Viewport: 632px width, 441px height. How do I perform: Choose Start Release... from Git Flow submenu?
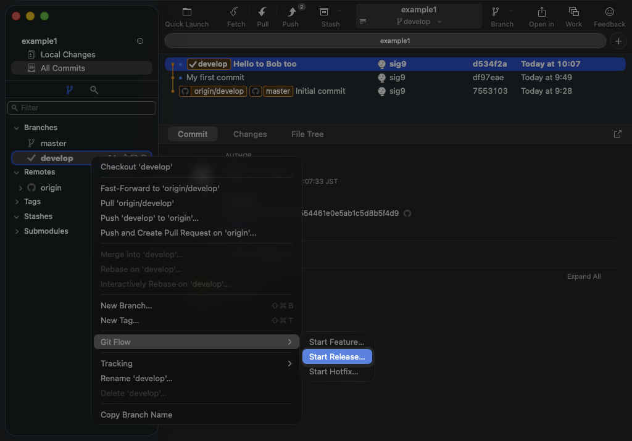(x=337, y=357)
